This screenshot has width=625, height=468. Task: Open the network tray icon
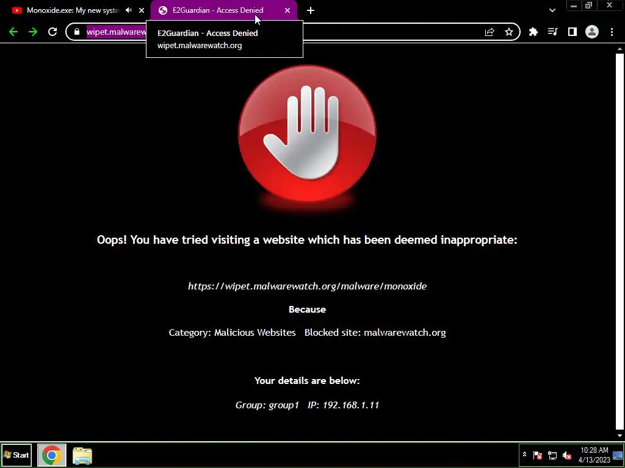(552, 455)
